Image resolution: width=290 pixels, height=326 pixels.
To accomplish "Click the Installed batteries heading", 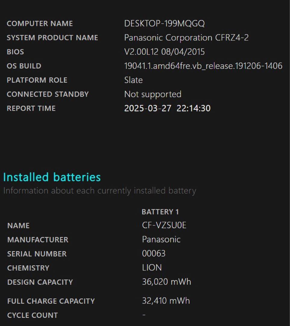I will point(52,177).
